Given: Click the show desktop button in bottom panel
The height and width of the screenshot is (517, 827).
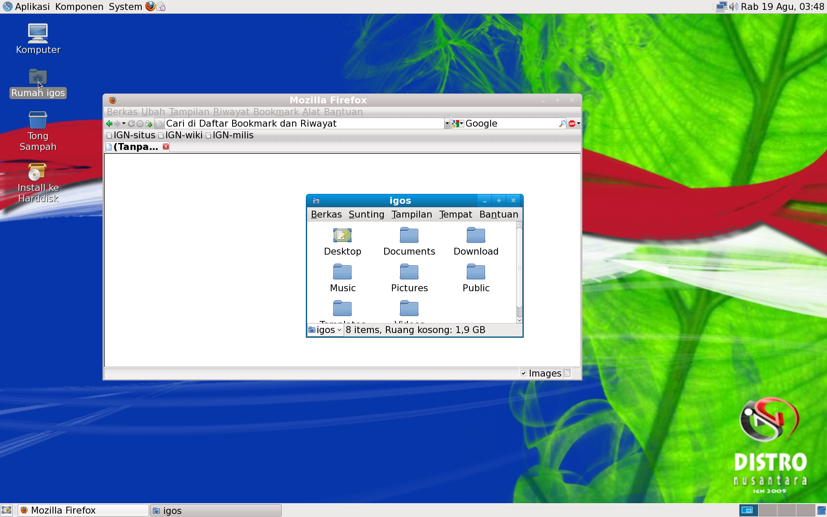Looking at the screenshot, I should (6, 511).
